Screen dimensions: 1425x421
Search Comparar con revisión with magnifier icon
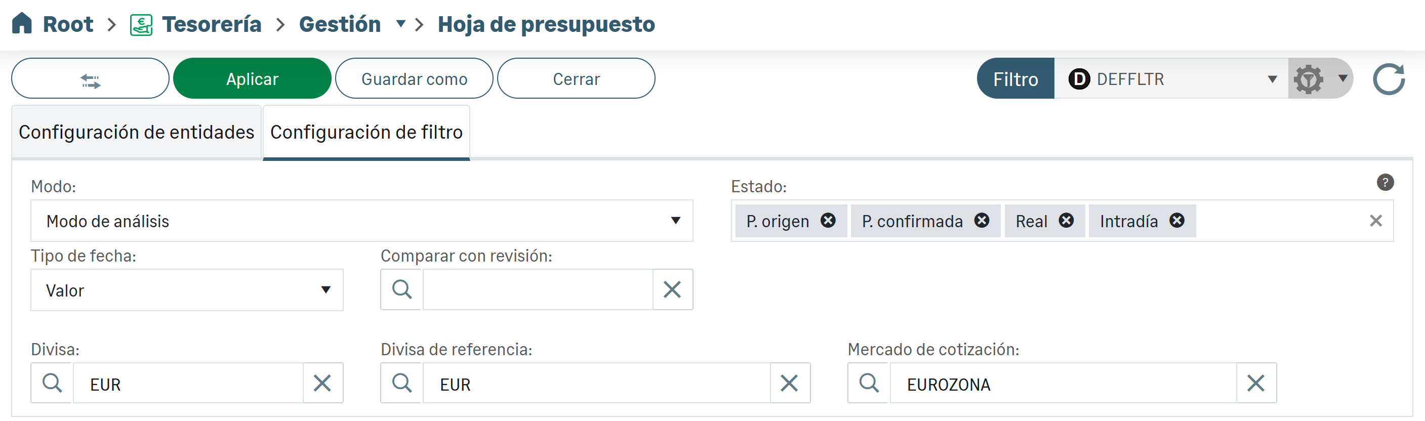coord(401,289)
